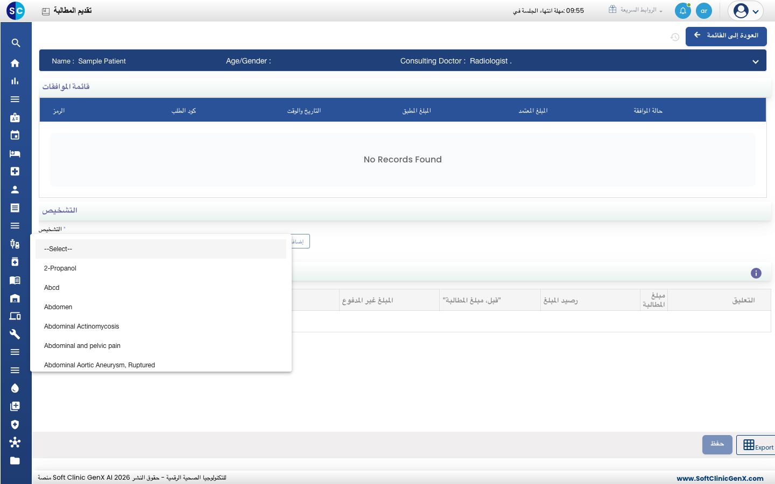Open the syringe and vial icon
Screen dimensions: 775x484
(15, 244)
